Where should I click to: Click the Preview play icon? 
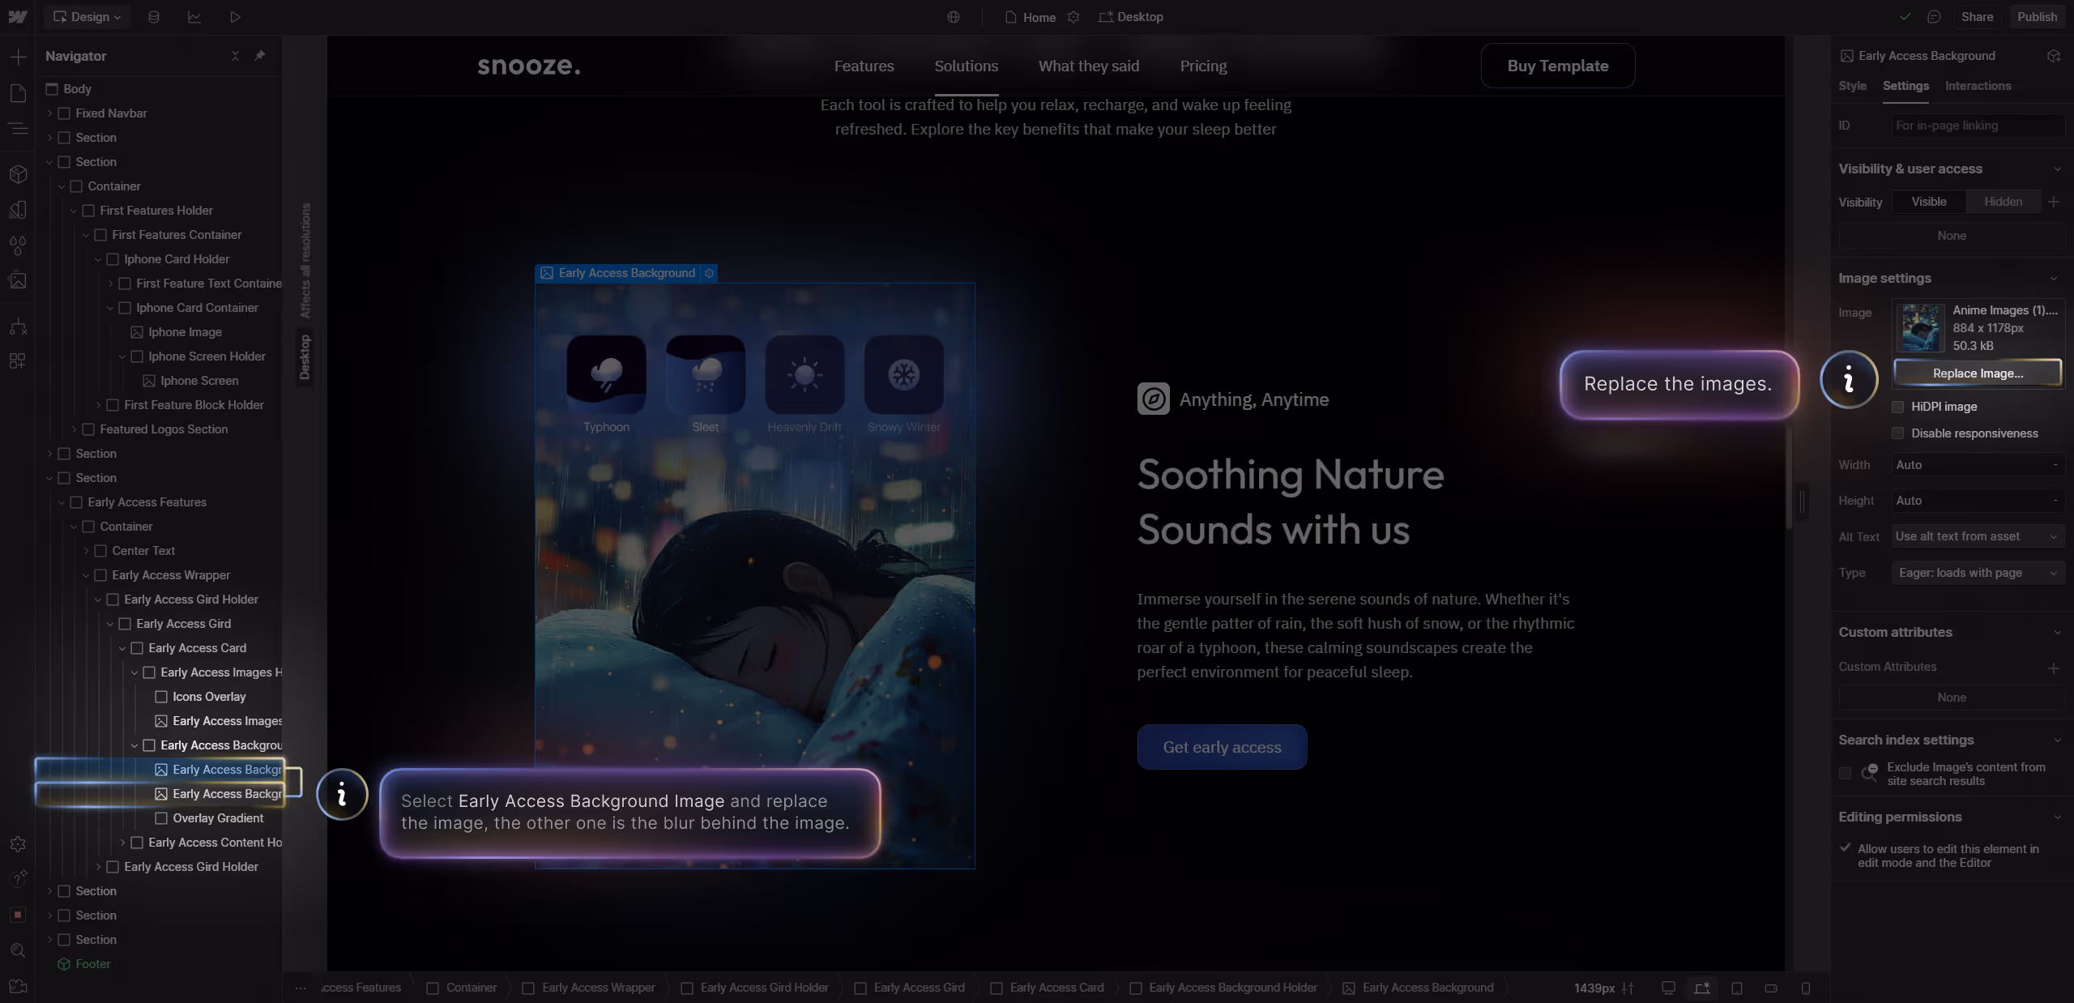[235, 17]
